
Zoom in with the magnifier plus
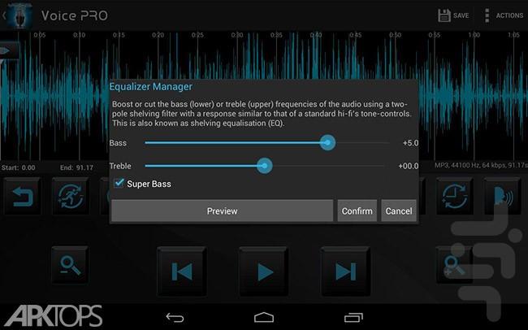pos(455,265)
